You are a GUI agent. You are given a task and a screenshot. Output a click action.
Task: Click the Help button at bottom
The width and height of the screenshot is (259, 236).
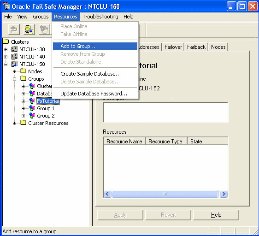click(216, 215)
